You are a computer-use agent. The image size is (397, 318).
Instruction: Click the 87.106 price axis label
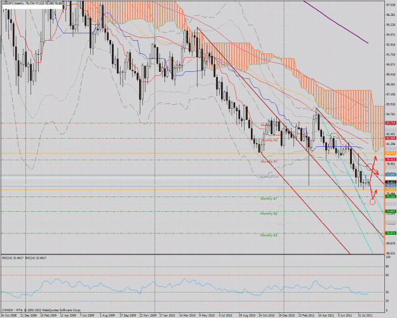tap(391, 94)
